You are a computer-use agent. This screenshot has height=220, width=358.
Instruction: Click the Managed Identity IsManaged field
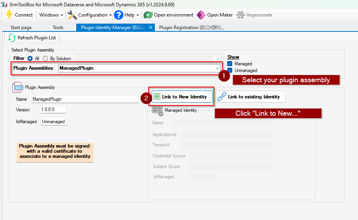[x=203, y=177]
